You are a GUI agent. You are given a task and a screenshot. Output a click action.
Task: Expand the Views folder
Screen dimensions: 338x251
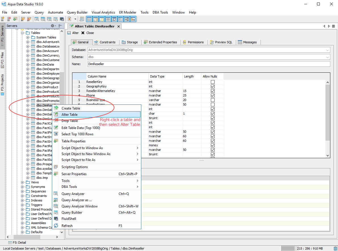pyautogui.click(x=22, y=182)
